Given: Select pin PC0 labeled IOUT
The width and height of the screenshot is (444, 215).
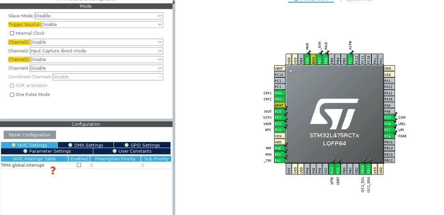Looking at the screenshot, I should [x=279, y=112].
